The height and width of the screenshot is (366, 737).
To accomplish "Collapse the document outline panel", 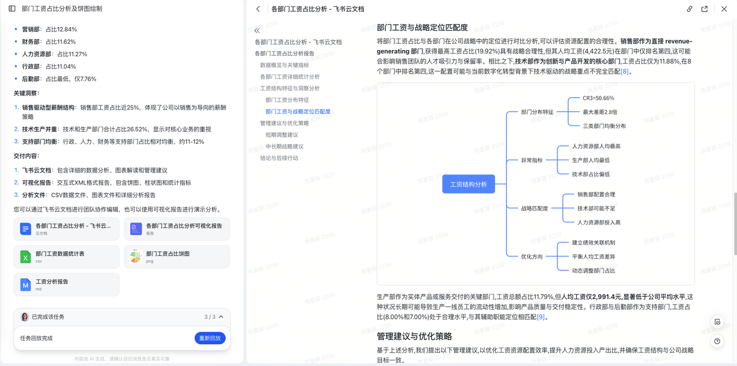I will point(257,30).
